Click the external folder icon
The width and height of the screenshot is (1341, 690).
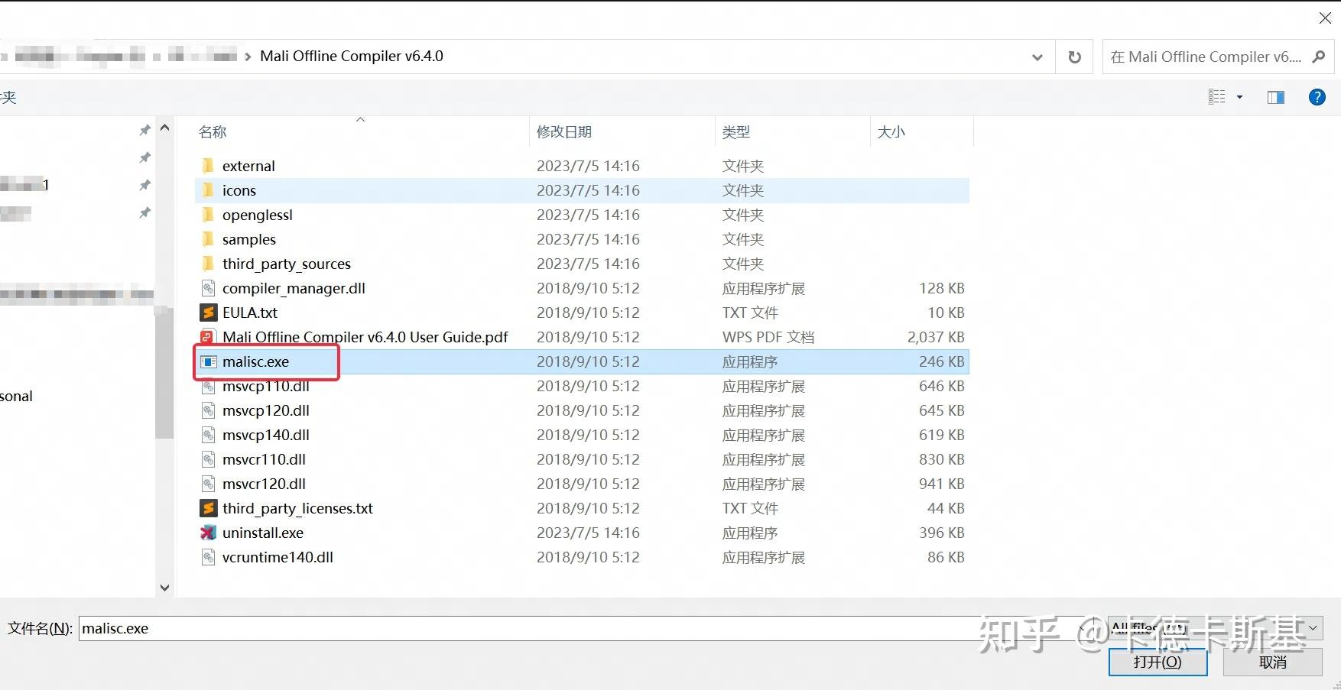208,166
